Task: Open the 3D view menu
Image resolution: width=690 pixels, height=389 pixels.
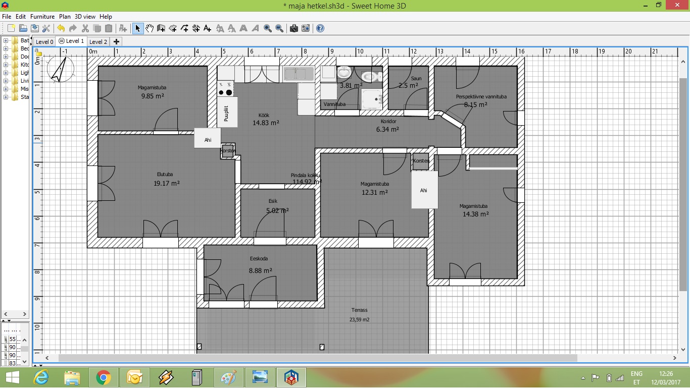Action: [x=85, y=17]
